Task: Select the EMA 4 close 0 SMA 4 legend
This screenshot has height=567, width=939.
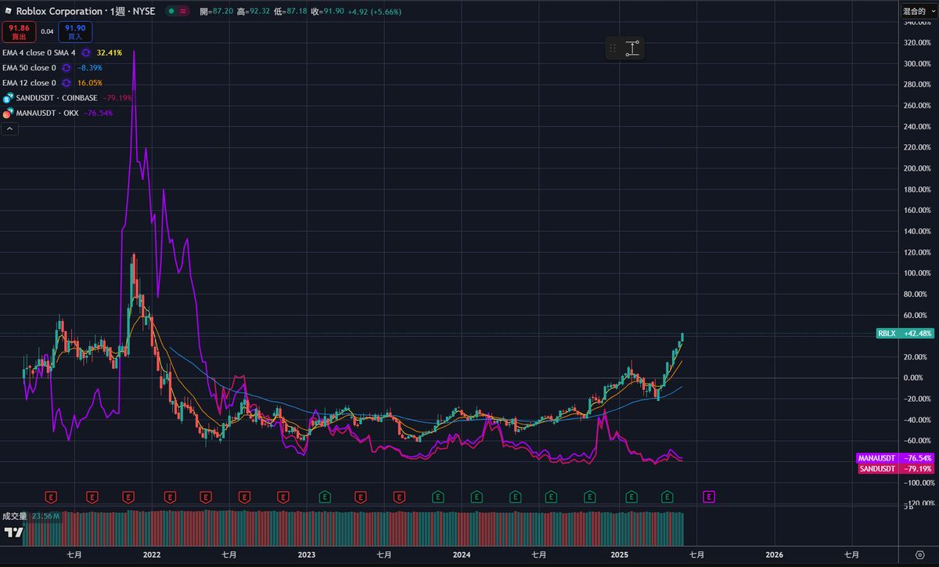Action: pyautogui.click(x=39, y=52)
